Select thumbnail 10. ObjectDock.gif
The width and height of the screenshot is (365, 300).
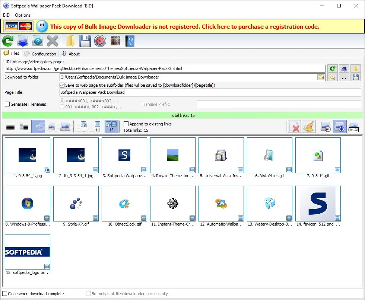pyautogui.click(x=124, y=204)
